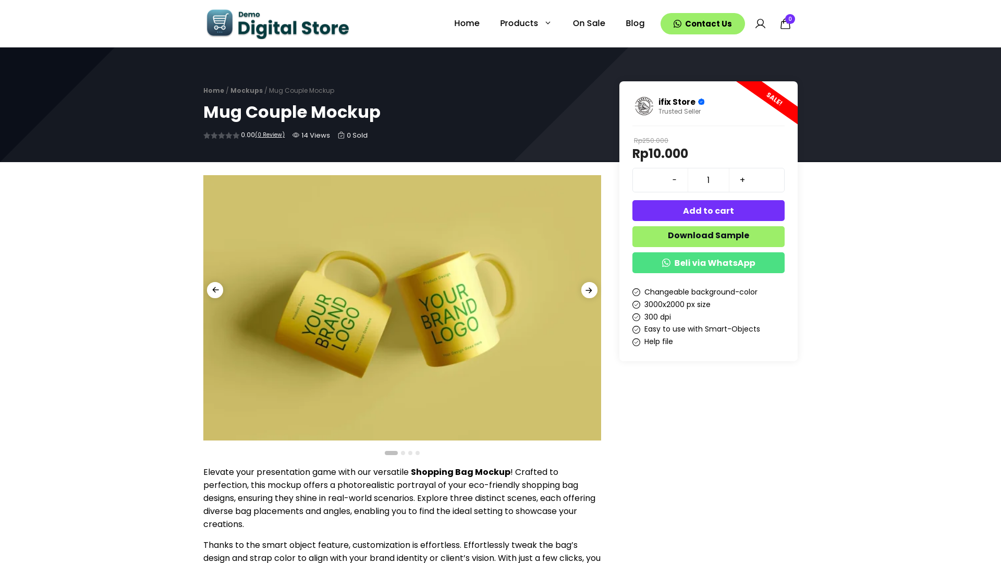Go to Home in navigation bar

(x=467, y=23)
